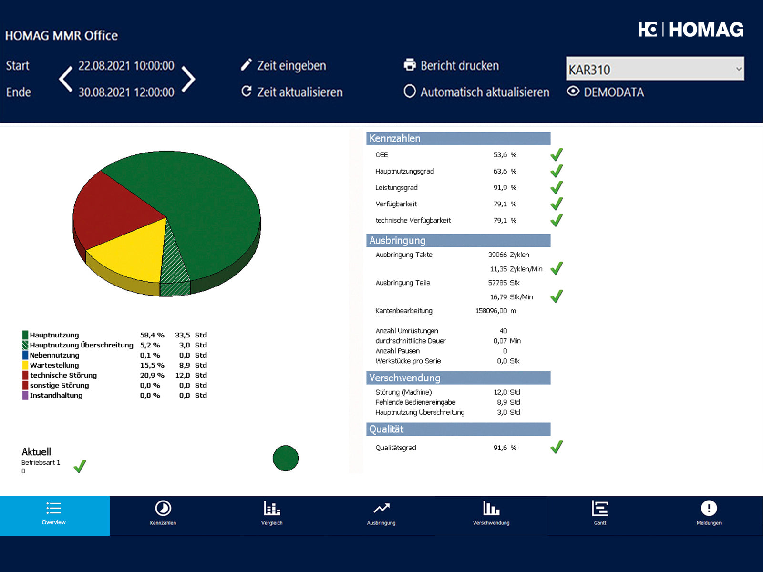Click the Zeit eingeben label
This screenshot has width=763, height=572.
(x=291, y=65)
